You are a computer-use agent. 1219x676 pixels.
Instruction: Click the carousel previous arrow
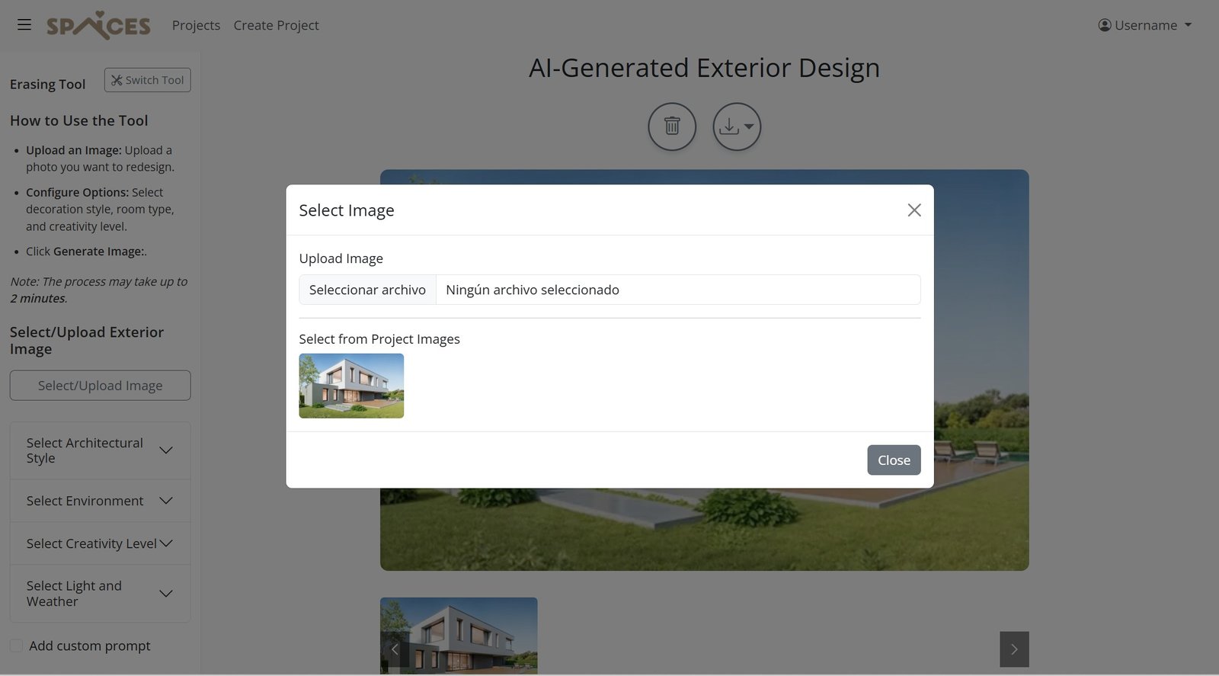tap(395, 649)
